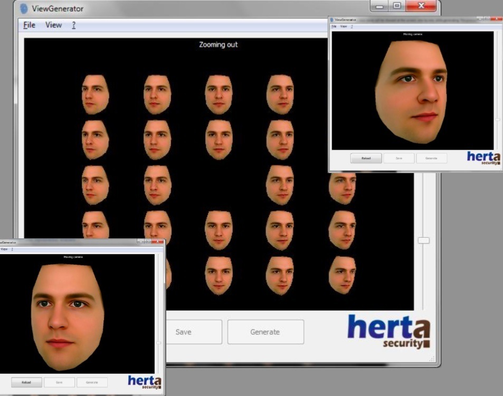Open the File menu in main window
Viewport: 503px width, 396px height.
[x=29, y=25]
